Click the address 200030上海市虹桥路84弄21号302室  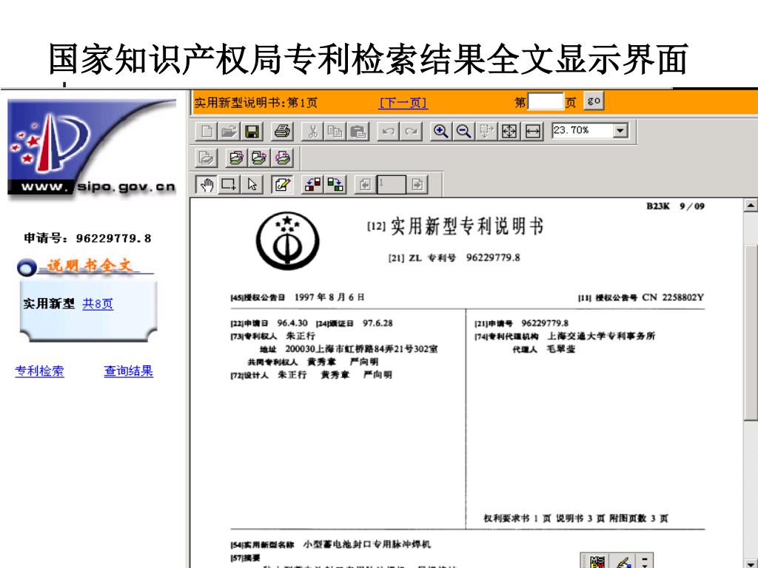click(x=361, y=349)
